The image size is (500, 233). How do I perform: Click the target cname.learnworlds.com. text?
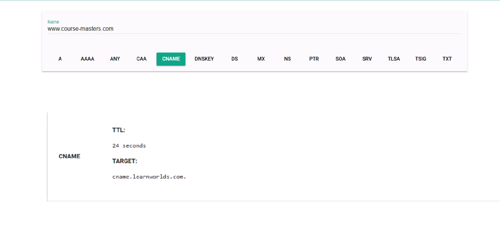[x=149, y=177]
